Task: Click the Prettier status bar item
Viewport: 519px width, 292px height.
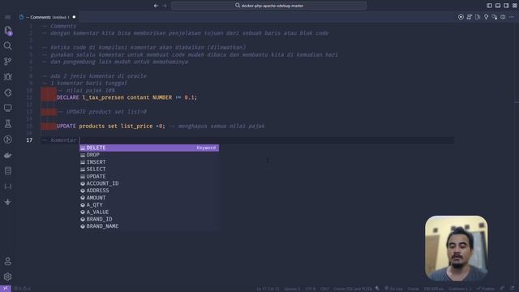Action: point(486,289)
